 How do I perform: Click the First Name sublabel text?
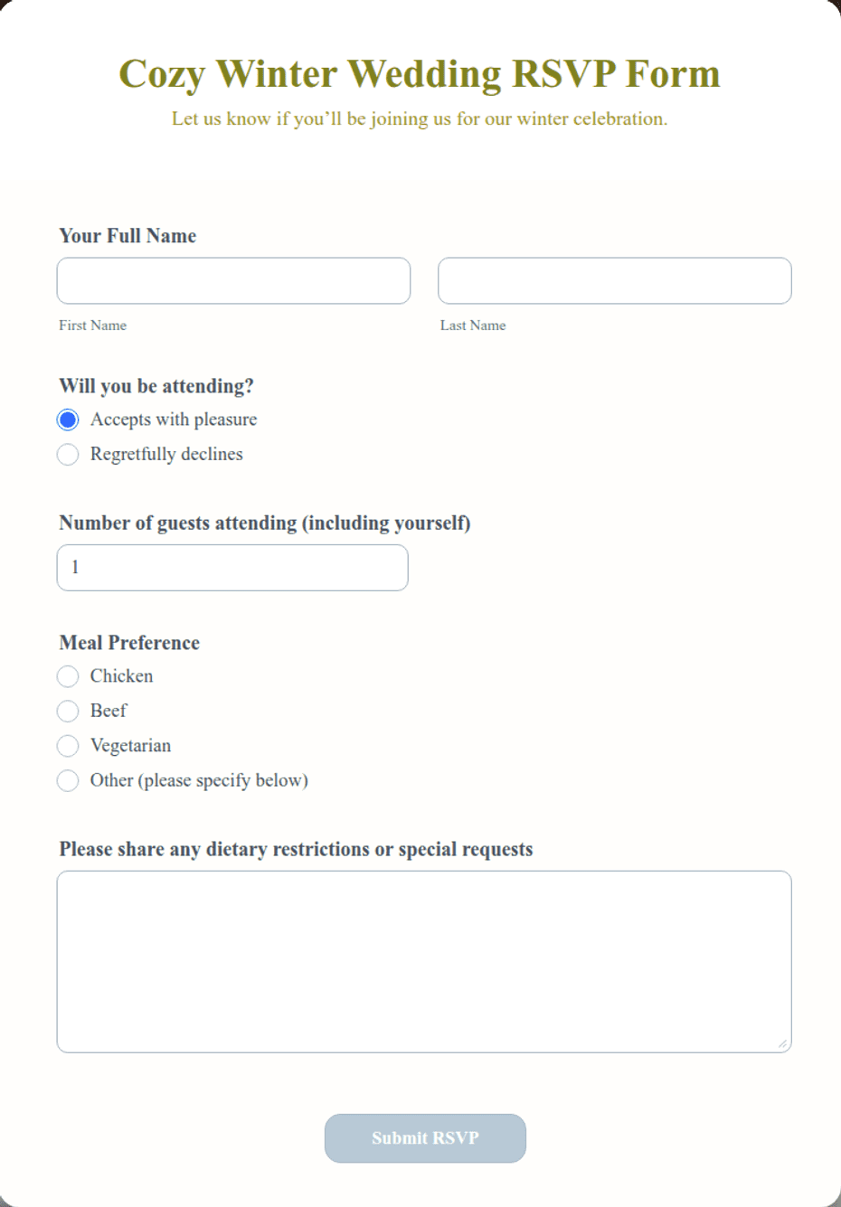93,325
